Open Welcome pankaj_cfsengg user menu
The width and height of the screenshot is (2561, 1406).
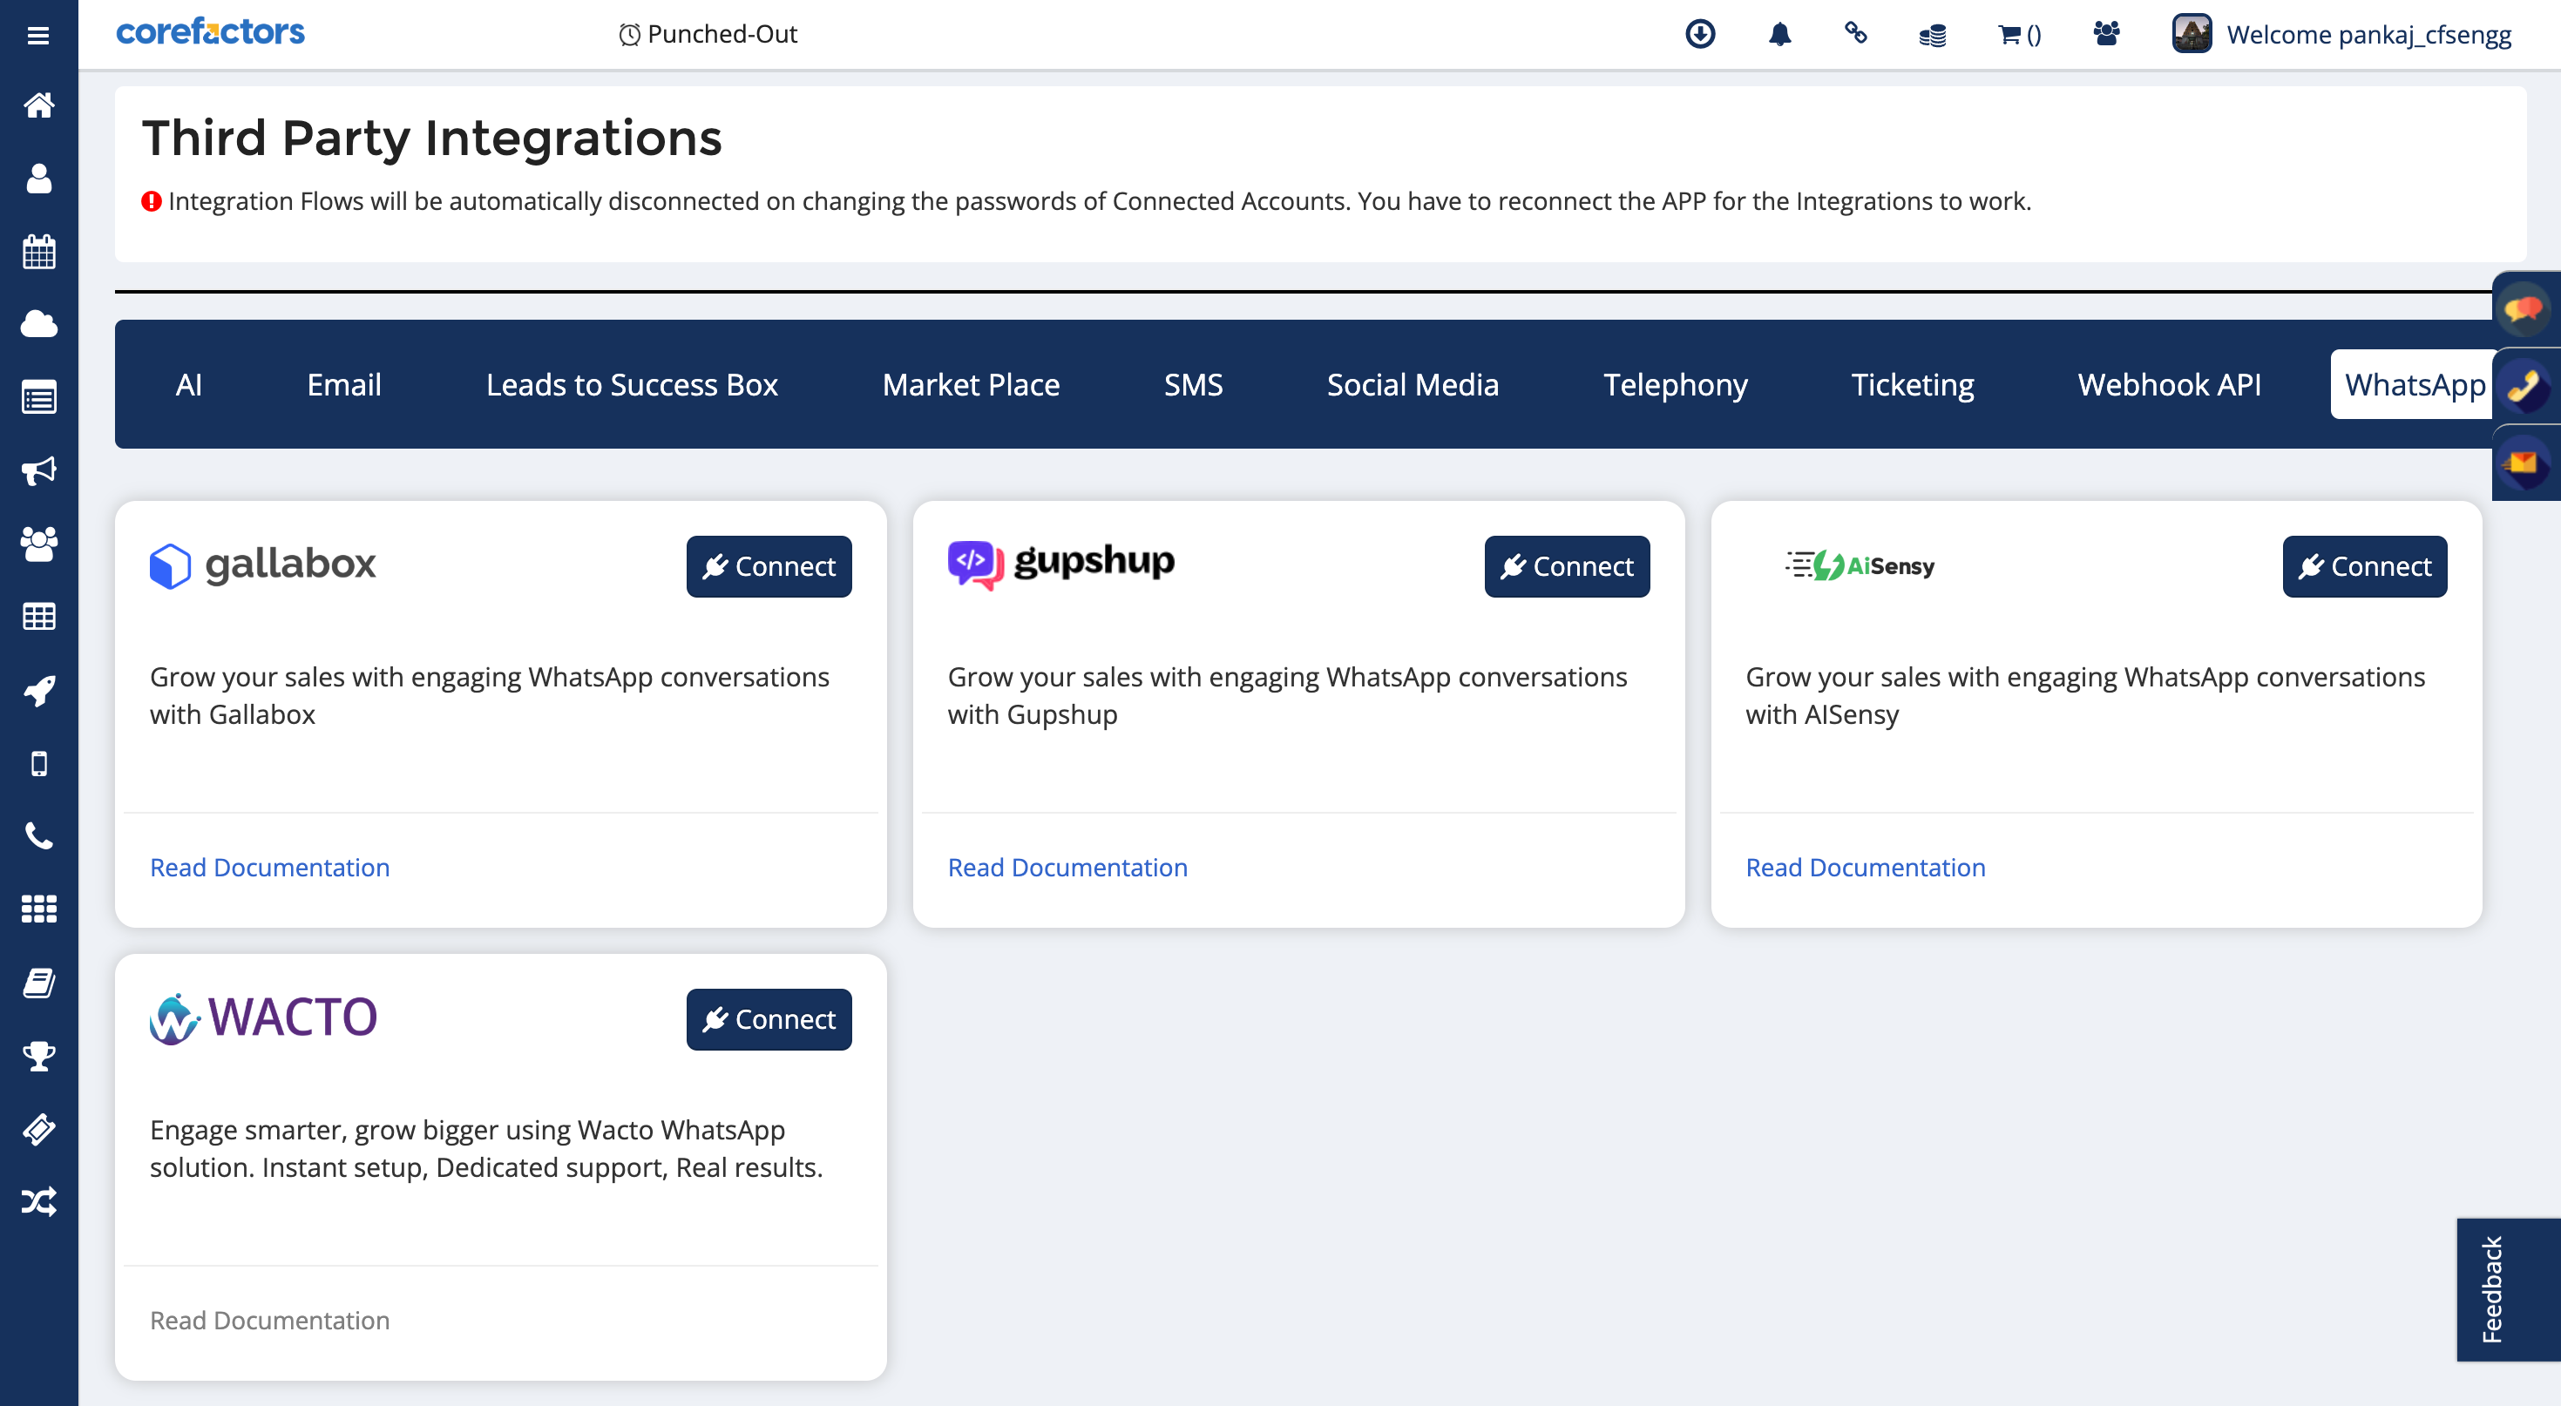[2368, 35]
